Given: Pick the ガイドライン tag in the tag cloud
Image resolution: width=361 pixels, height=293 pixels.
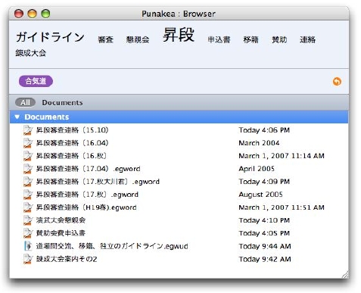Looking at the screenshot, I should pos(50,37).
